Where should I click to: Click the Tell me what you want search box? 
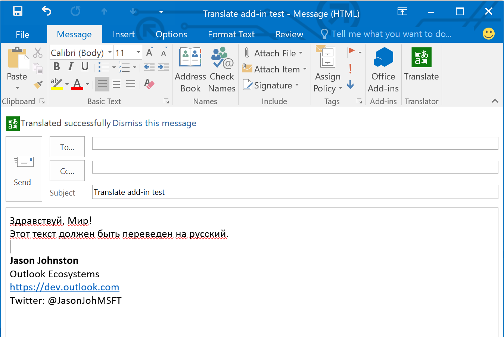[x=386, y=34]
